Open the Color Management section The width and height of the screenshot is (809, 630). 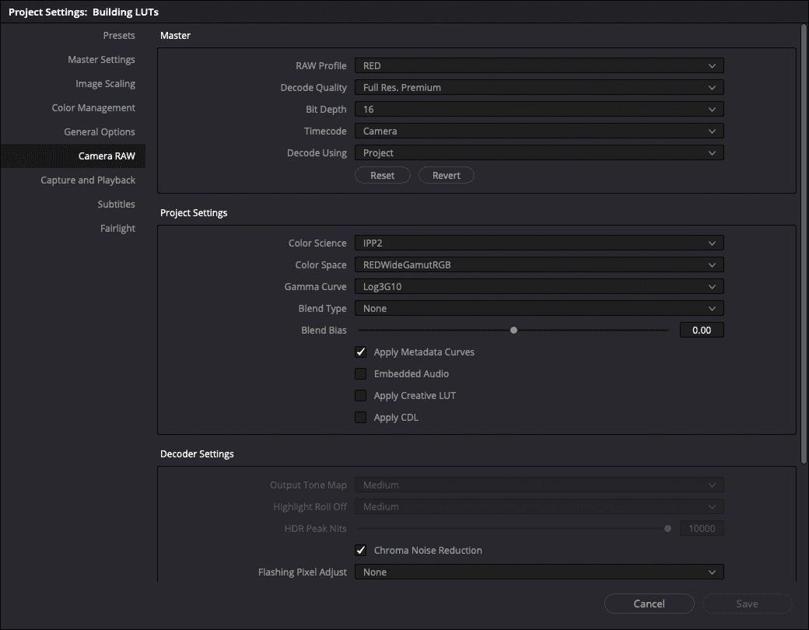[93, 107]
